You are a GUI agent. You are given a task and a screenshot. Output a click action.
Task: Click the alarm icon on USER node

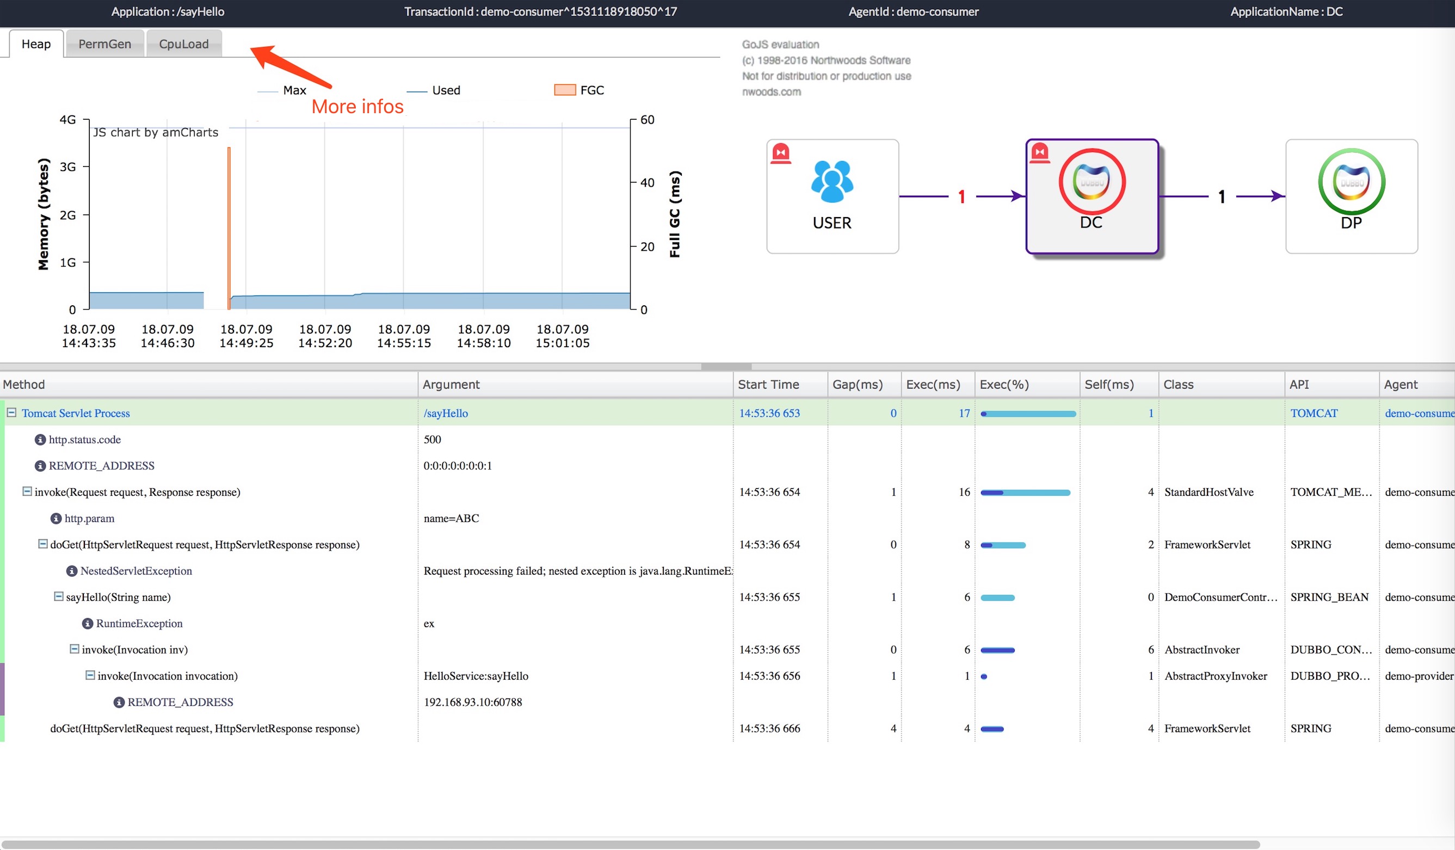781,153
